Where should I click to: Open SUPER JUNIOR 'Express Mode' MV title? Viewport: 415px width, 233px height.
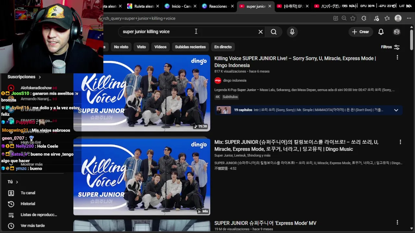pos(265,223)
